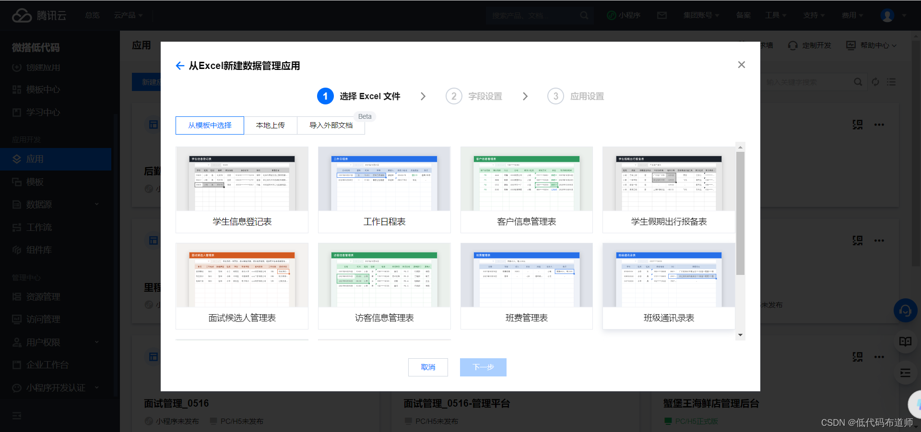This screenshot has height=432, width=921.
Task: Expand the 云产品 dropdown
Action: pyautogui.click(x=128, y=15)
